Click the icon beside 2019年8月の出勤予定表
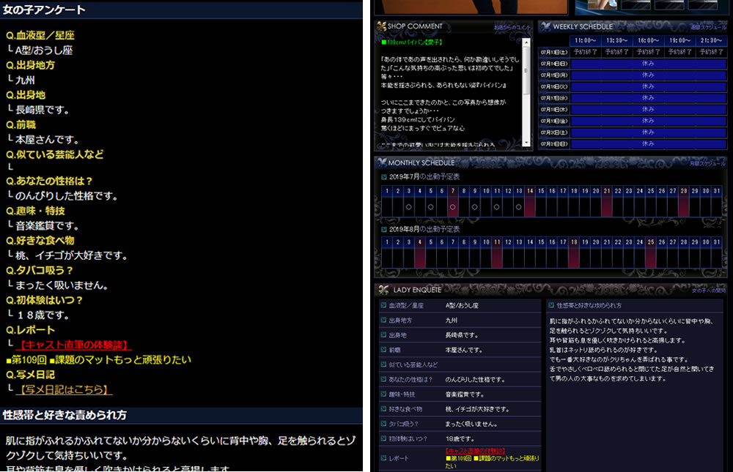 coord(384,229)
